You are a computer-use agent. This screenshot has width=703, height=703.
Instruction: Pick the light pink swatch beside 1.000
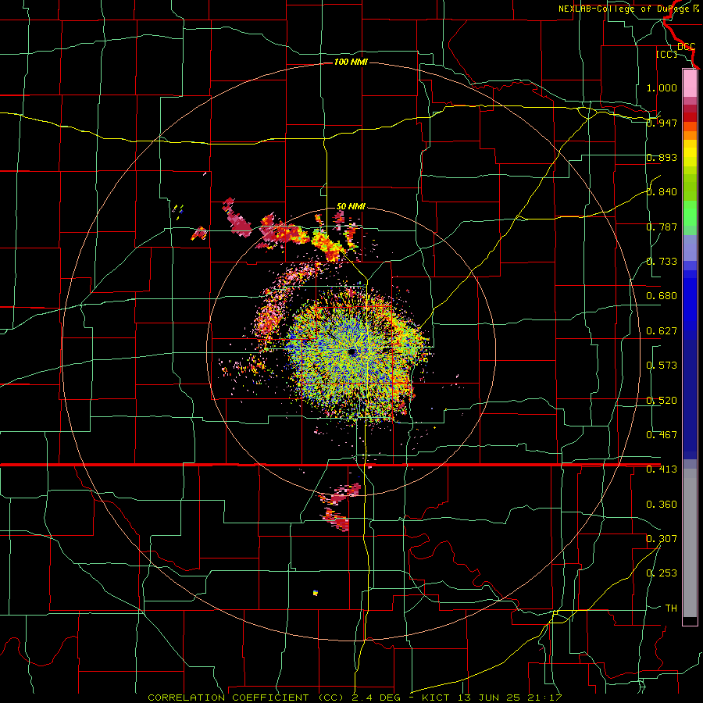click(690, 84)
